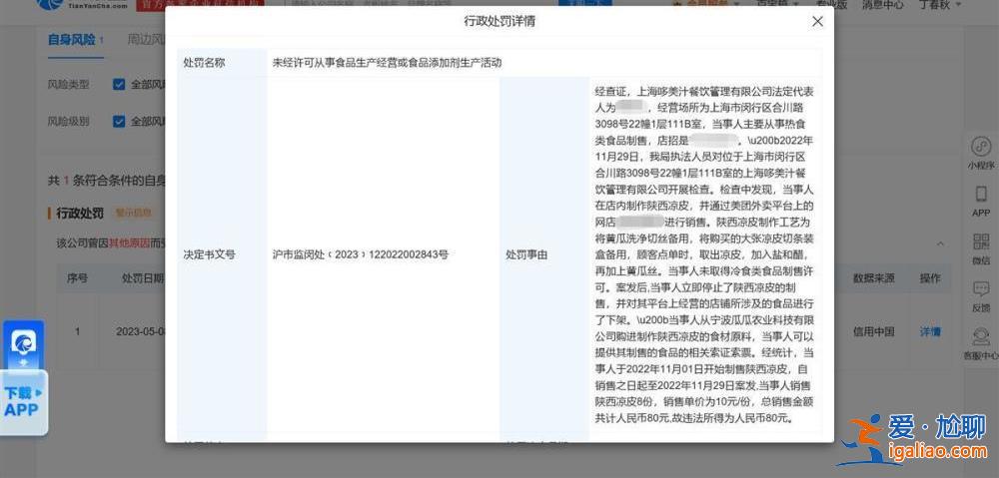
Task: Click the 操作 column header
Action: click(x=930, y=278)
